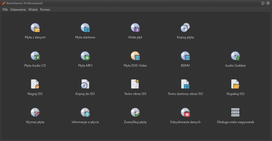
Task: Open the Wypakuj ISO folder icon
Action: coord(235,84)
